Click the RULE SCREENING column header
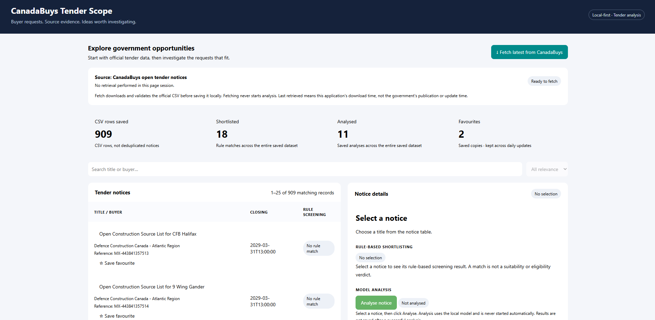This screenshot has width=655, height=320. tap(314, 212)
